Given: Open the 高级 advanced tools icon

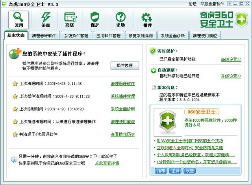Looking at the screenshot, I should (x=70, y=19).
